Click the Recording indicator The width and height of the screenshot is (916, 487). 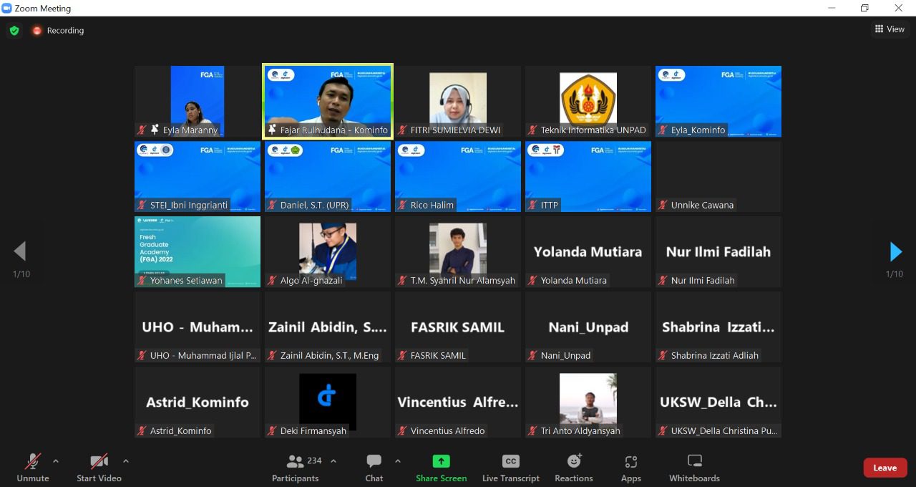(x=58, y=31)
